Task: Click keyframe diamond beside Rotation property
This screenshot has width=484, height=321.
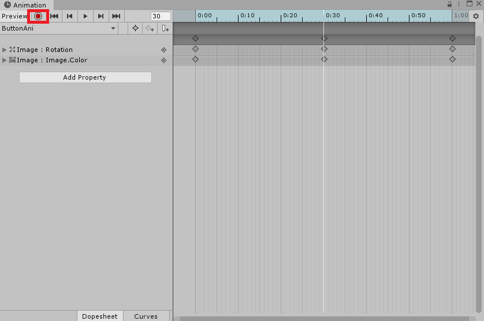Action: [164, 50]
